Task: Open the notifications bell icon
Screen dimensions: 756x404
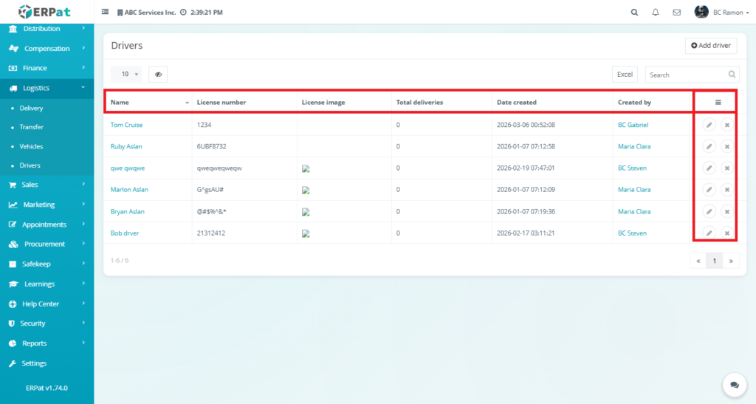Action: [x=656, y=13]
